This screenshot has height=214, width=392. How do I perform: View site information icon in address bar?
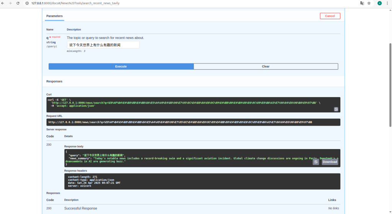[27, 3]
